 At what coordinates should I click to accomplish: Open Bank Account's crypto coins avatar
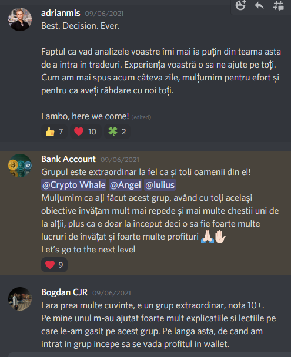point(20,166)
